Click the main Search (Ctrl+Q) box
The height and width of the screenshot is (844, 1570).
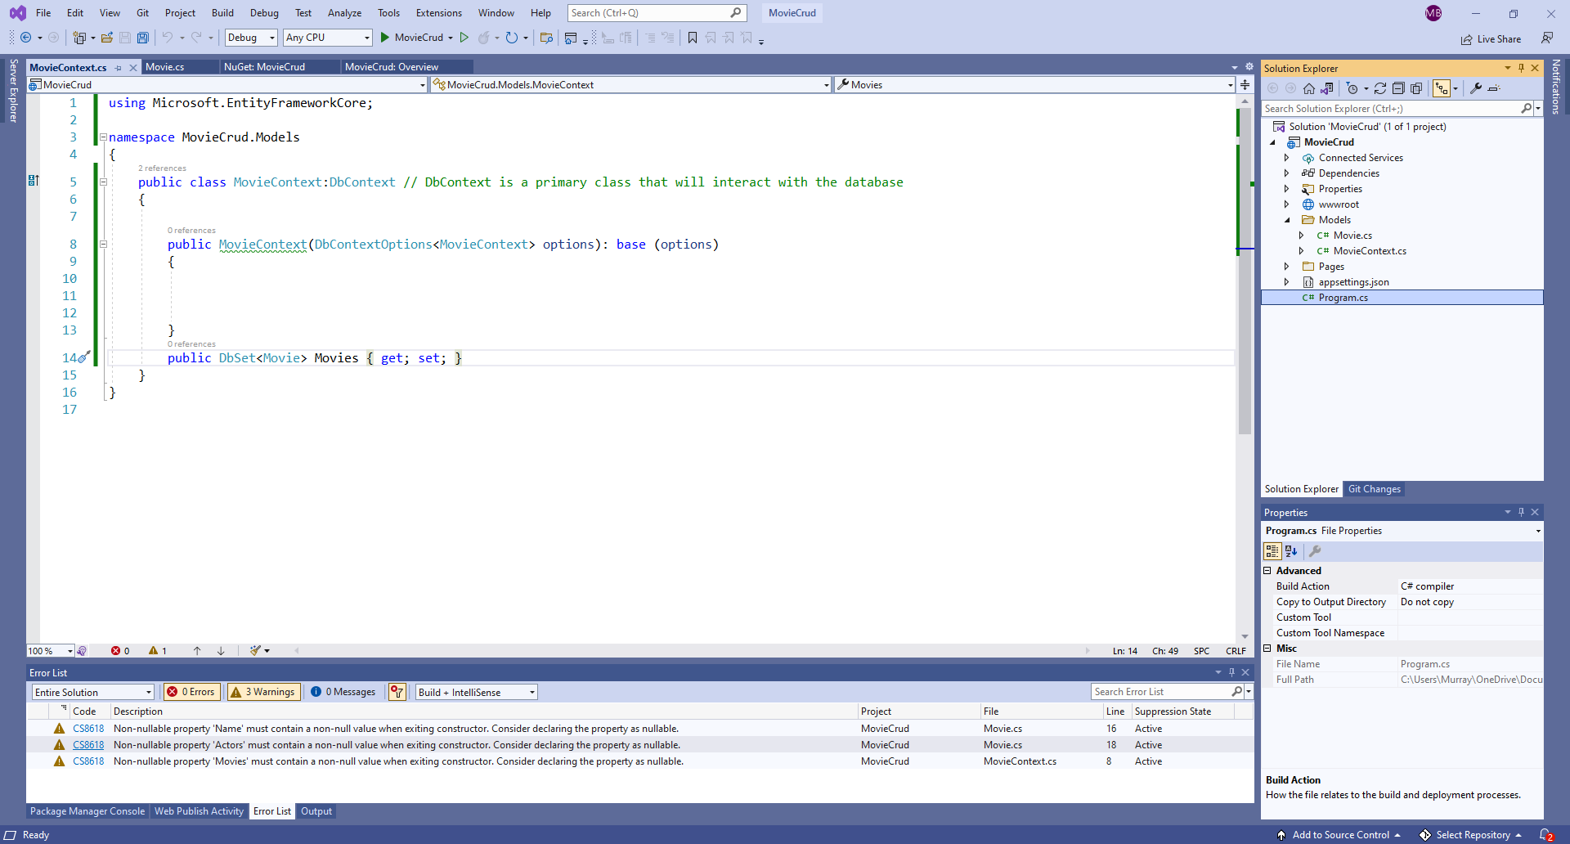(x=657, y=13)
